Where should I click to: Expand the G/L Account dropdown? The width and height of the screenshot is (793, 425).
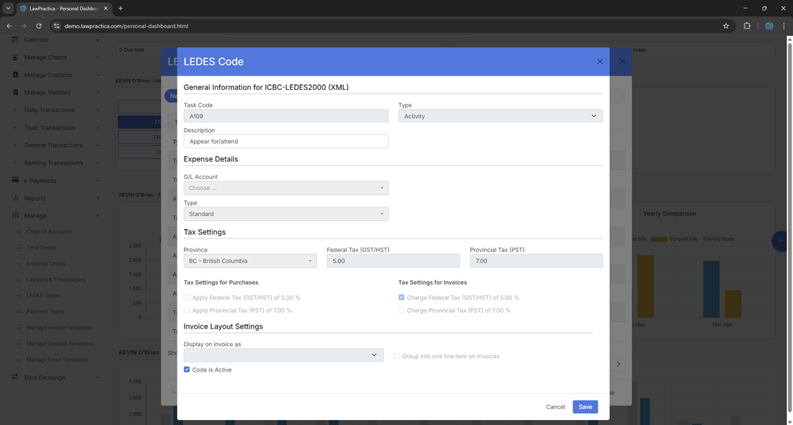[285, 188]
